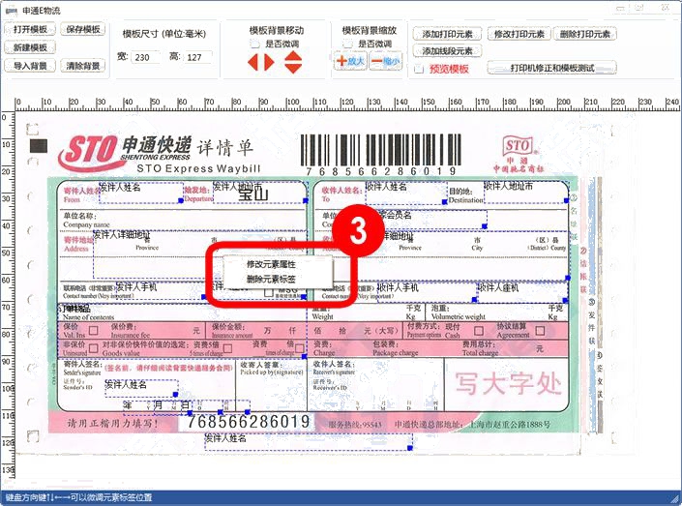682x506 pixels.
Task: Click the vertical ruler at 60 mark
Action: pos(6,280)
